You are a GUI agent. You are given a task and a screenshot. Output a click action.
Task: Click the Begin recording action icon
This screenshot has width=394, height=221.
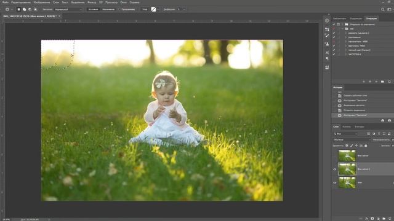[370, 82]
